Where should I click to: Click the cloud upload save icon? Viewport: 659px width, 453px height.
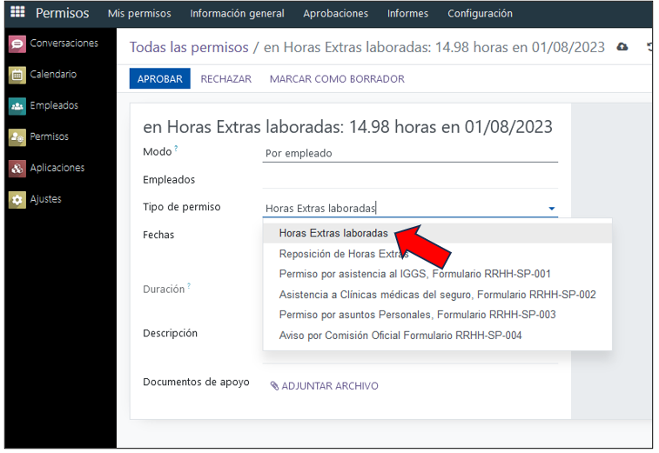(x=622, y=47)
